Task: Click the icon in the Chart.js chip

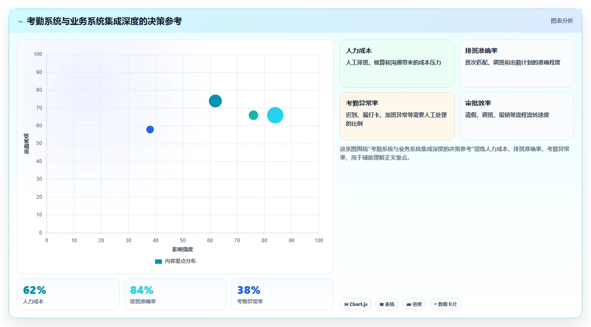Action: [346, 304]
